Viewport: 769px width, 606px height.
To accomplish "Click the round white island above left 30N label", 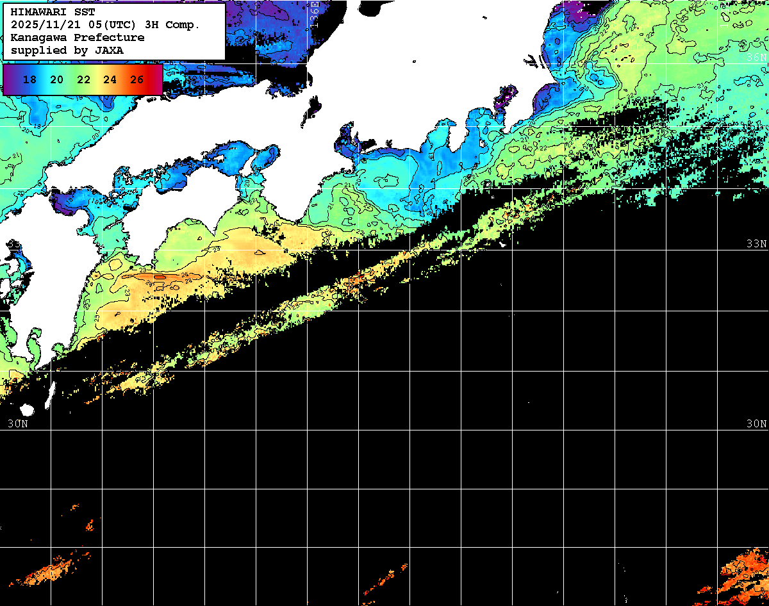I will pyautogui.click(x=27, y=409).
